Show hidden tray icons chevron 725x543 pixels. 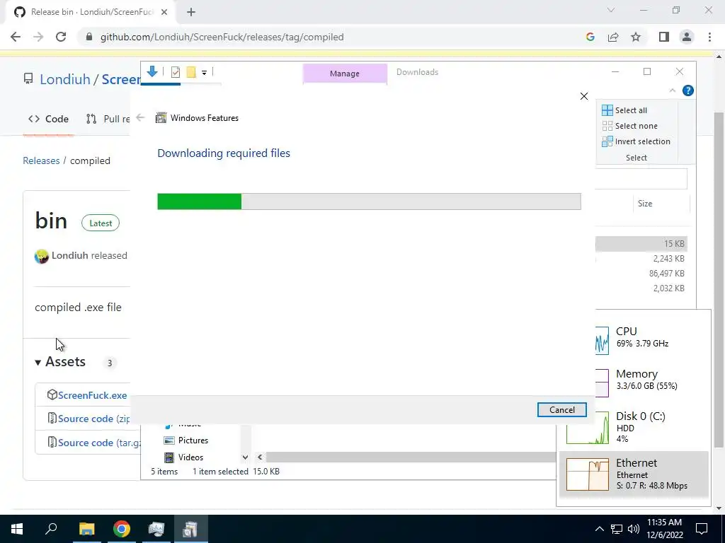599,529
